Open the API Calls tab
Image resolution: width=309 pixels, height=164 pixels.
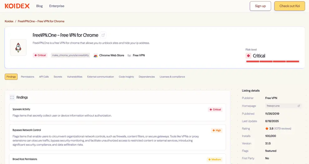[x=44, y=77]
